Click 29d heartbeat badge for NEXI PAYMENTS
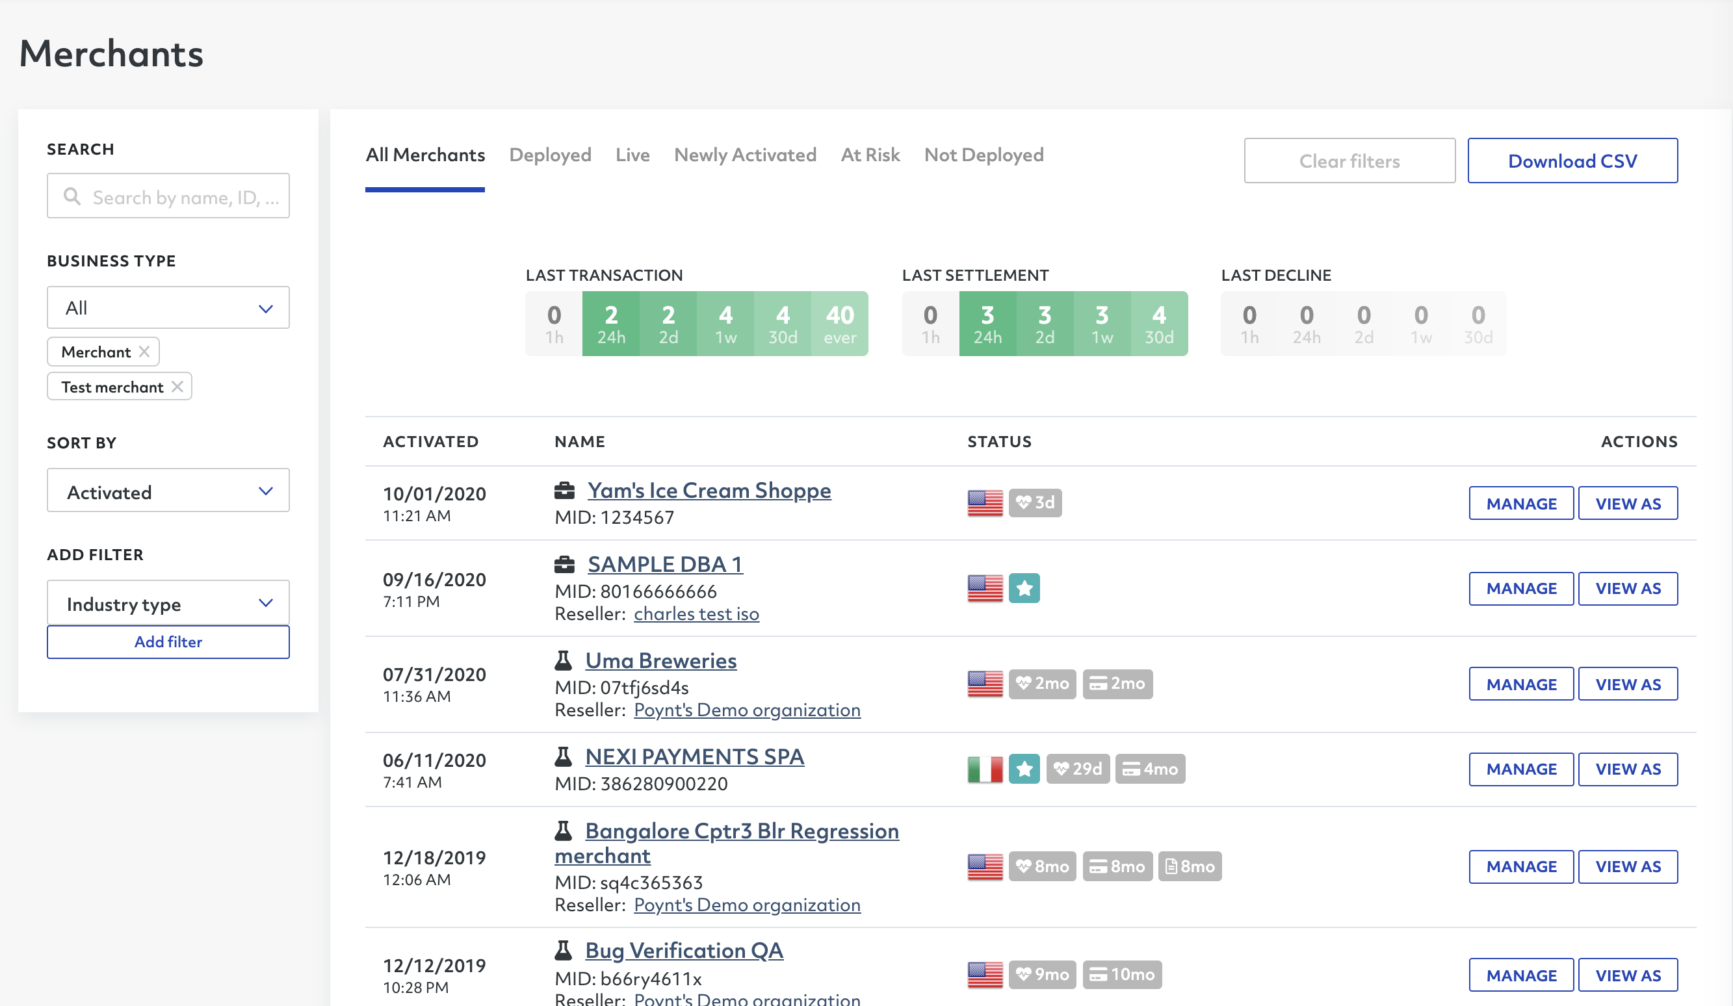The height and width of the screenshot is (1006, 1733). (x=1078, y=769)
